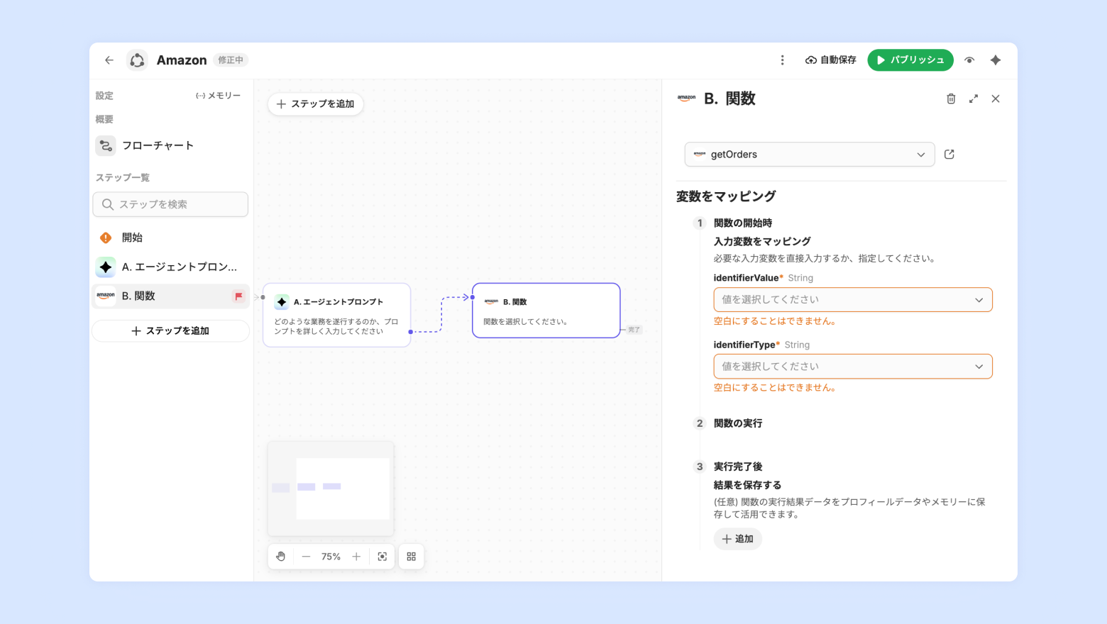Click the 実行完了後 step heading
The image size is (1107, 624).
point(738,467)
